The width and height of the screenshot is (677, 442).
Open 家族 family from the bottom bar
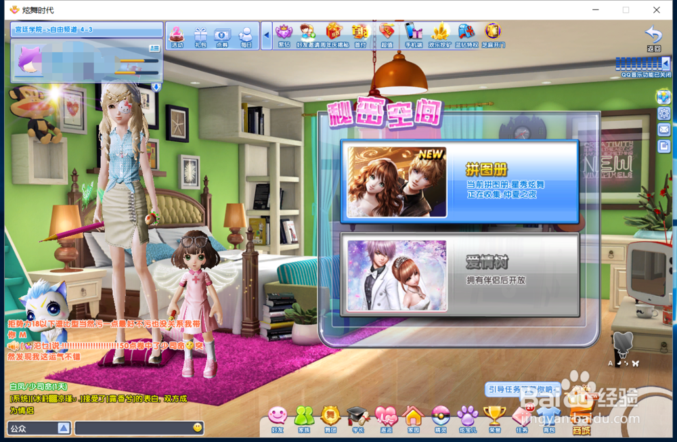pyautogui.click(x=304, y=420)
